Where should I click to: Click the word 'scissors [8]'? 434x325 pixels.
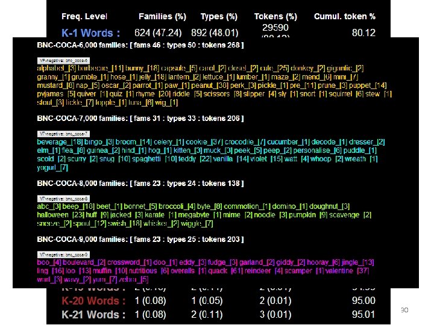point(223,94)
